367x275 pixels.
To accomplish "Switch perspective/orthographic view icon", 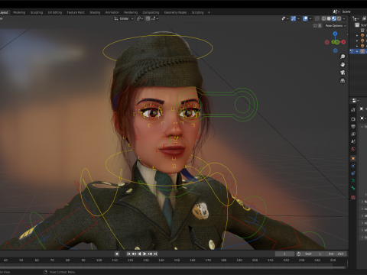I will click(343, 81).
